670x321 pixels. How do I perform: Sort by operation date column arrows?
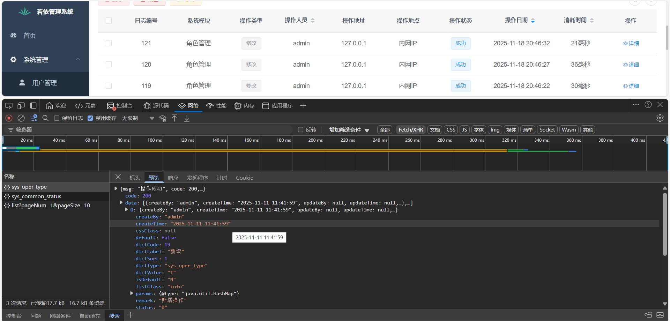(x=533, y=21)
